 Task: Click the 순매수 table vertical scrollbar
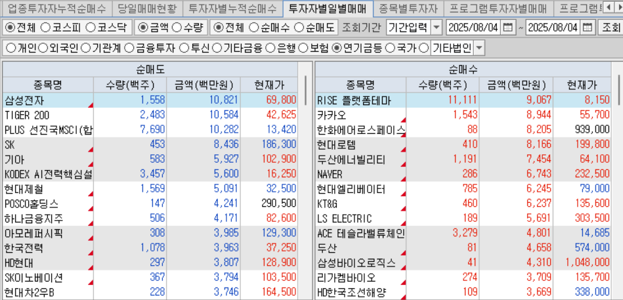click(x=620, y=89)
